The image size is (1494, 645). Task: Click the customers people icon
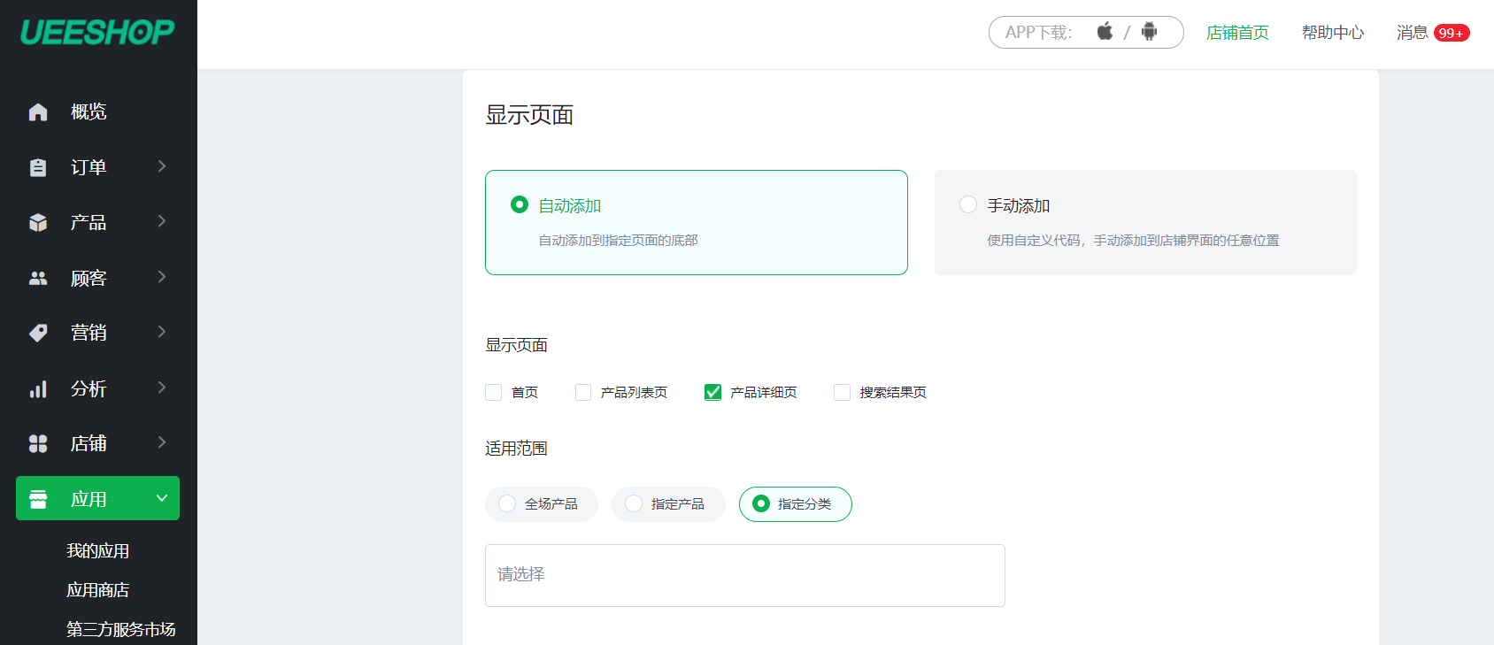coord(38,278)
